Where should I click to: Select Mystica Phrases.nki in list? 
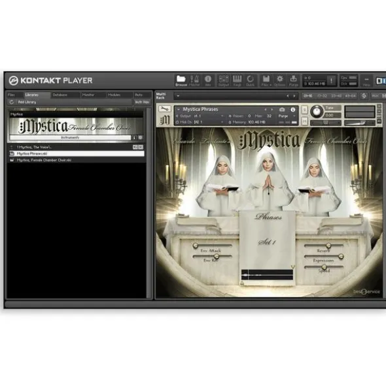(77, 153)
